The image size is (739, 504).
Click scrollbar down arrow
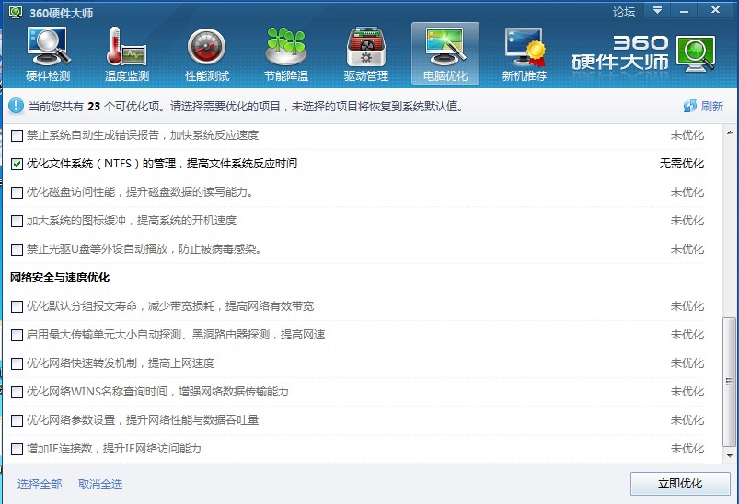[730, 455]
